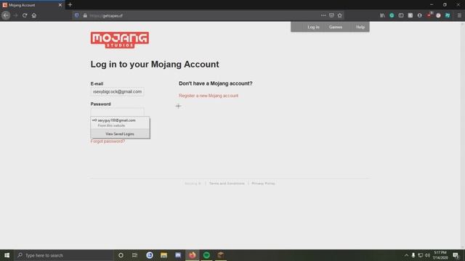Open the notification center icon

pyautogui.click(x=456, y=255)
